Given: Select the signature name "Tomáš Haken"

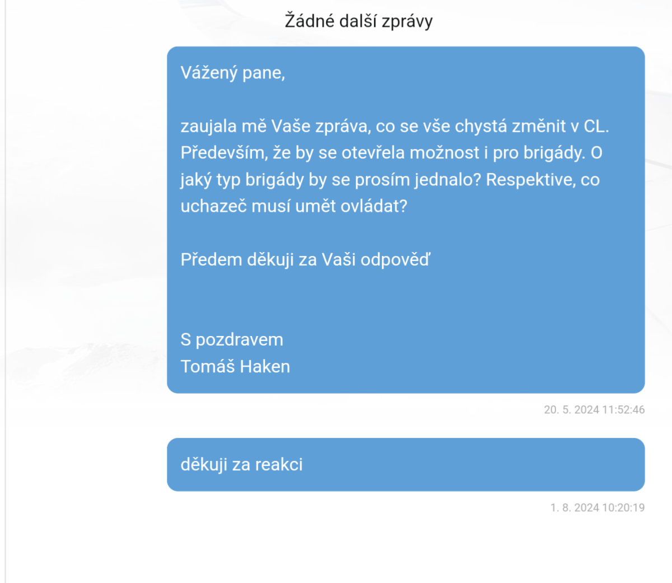Looking at the screenshot, I should point(235,367).
